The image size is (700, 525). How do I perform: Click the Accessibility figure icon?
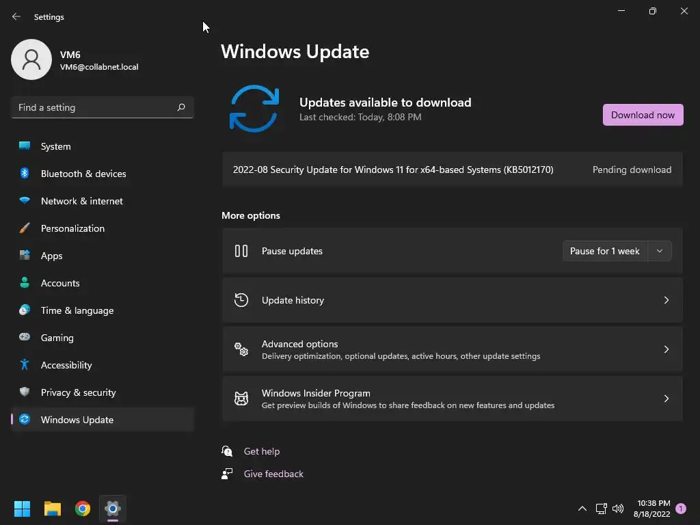tap(25, 365)
